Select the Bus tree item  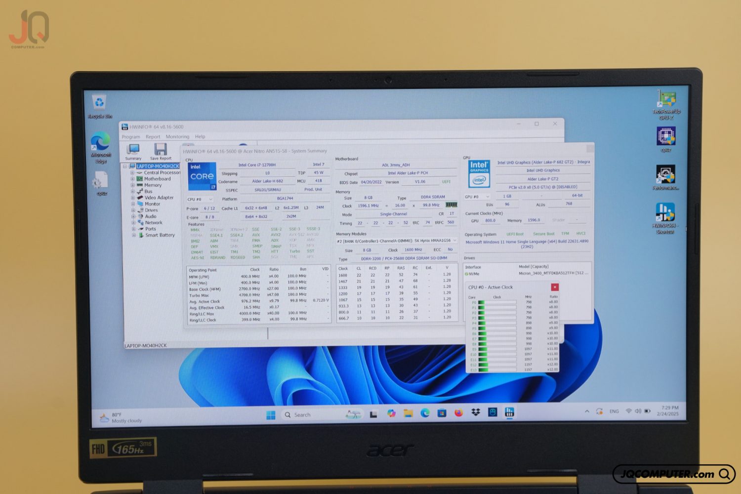coord(148,192)
